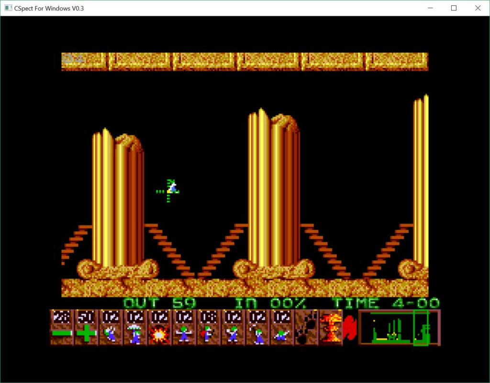
Task: Select the Builder skill
Action: coord(208,328)
